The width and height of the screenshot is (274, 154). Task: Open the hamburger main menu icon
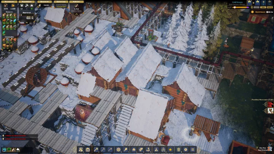193,149
